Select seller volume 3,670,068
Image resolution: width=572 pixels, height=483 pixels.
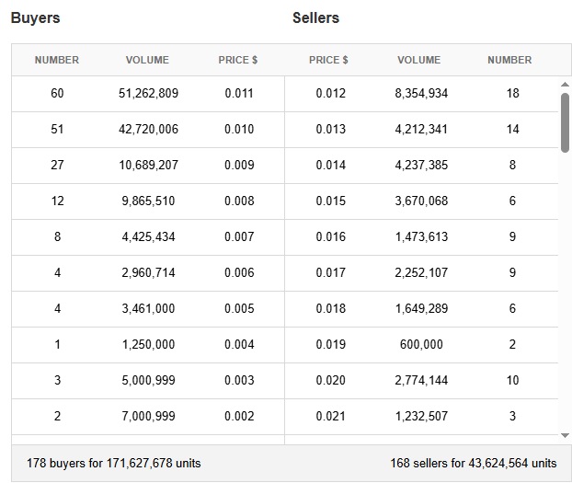[421, 201]
